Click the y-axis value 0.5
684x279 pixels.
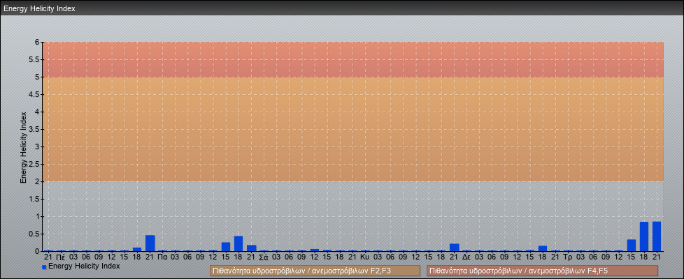point(34,234)
